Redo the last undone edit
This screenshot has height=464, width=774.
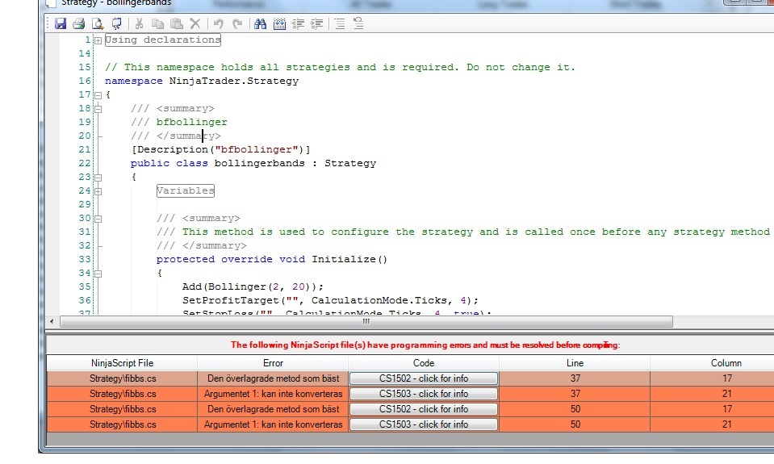pos(237,23)
